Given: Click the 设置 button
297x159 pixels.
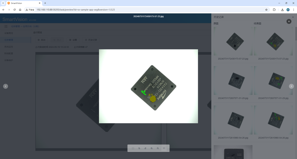Looking at the screenshot, I should click(x=73, y=40).
